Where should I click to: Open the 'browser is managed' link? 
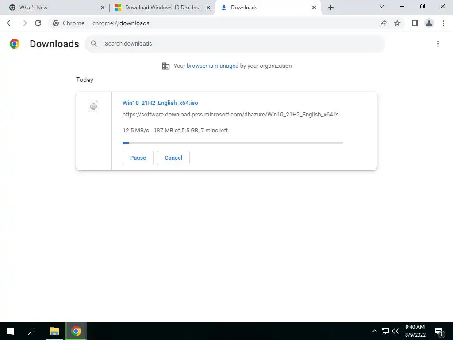[212, 66]
